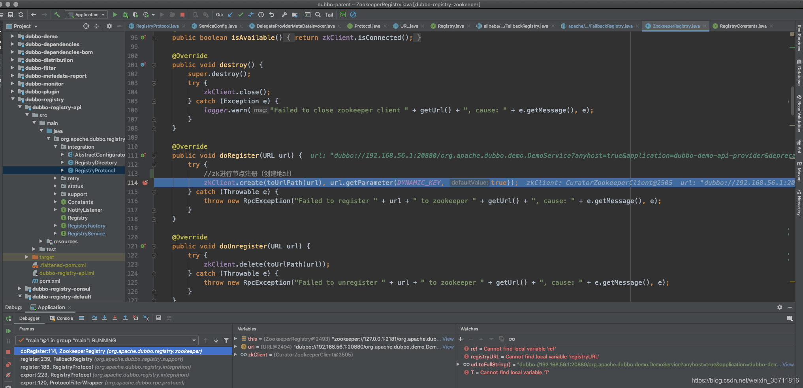Viewport: 803px width, 388px height.
Task: Toggle watches in variables glasses icon
Action: click(512, 339)
